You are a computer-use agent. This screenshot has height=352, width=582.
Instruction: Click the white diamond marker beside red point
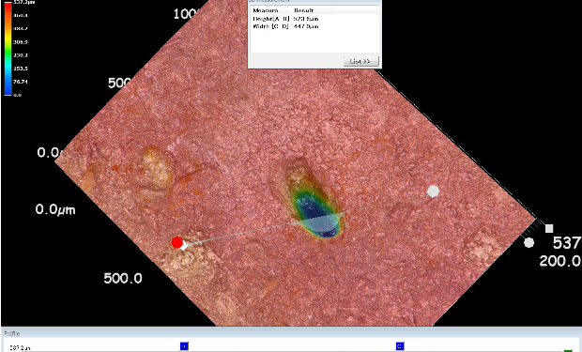[184, 245]
